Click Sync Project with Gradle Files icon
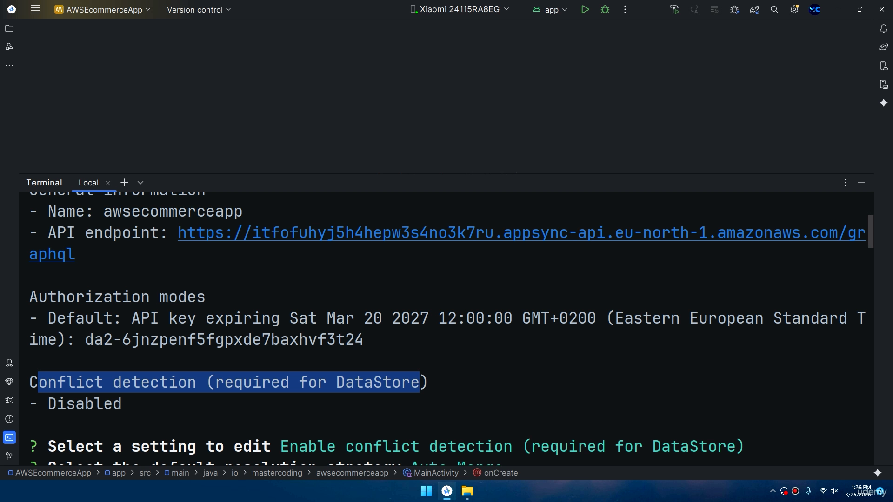The image size is (893, 502). tap(754, 9)
